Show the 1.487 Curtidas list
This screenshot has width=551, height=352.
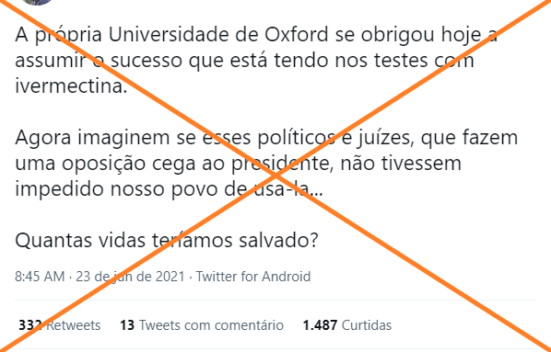coord(347,325)
